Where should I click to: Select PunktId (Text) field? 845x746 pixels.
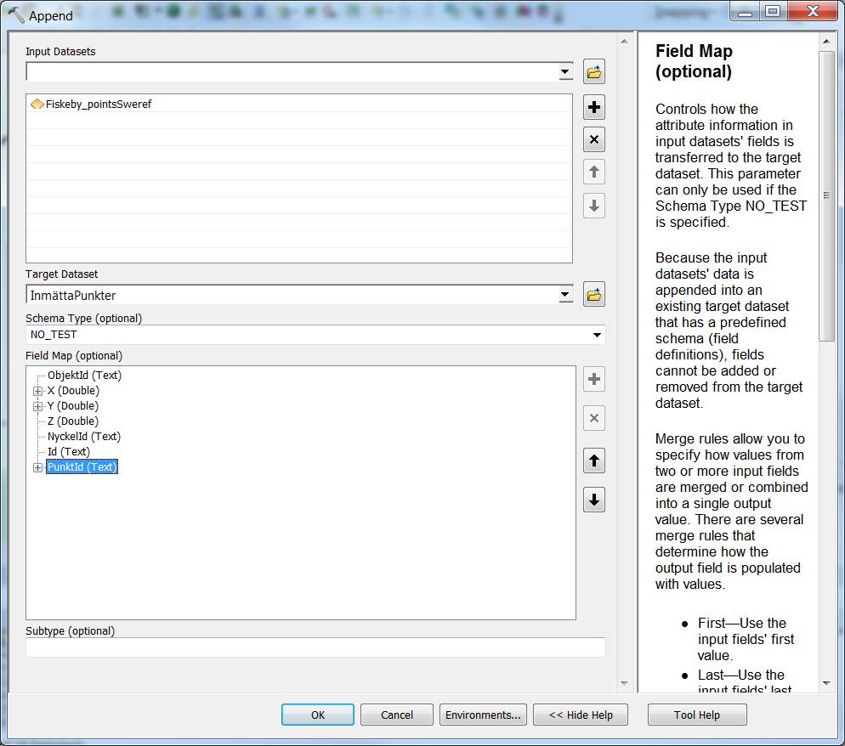pos(82,467)
